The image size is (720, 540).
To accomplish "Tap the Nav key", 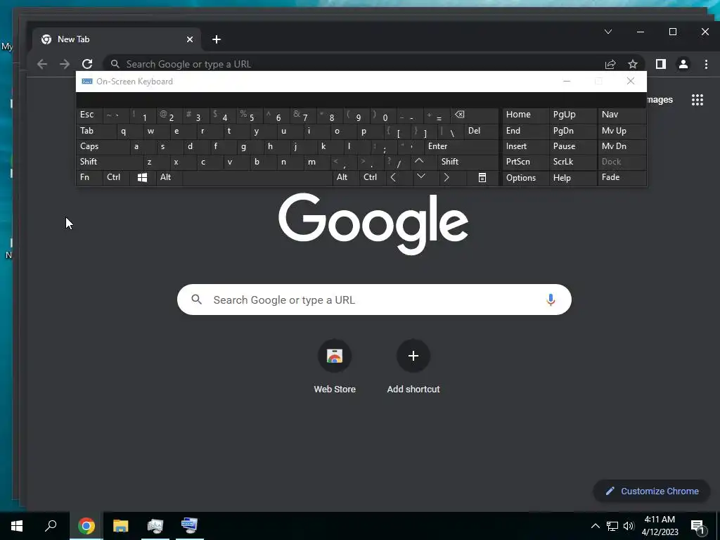I will (622, 115).
